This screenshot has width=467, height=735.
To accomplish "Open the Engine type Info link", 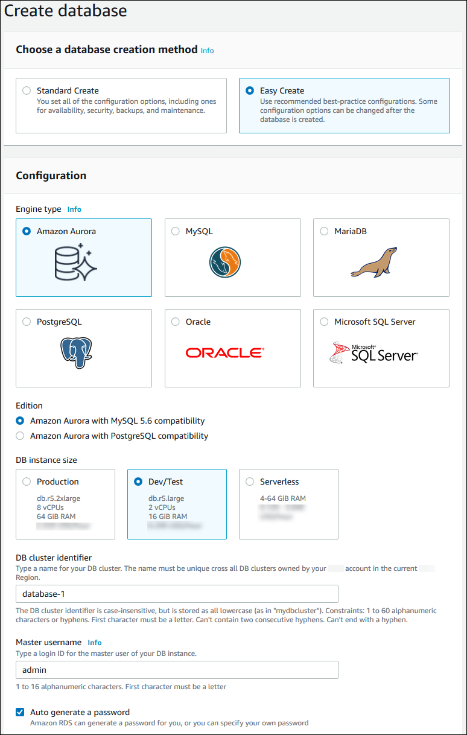I will click(x=74, y=209).
